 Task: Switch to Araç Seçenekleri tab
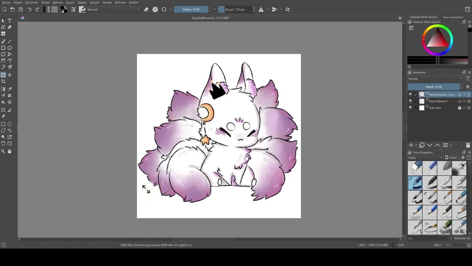(x=453, y=17)
